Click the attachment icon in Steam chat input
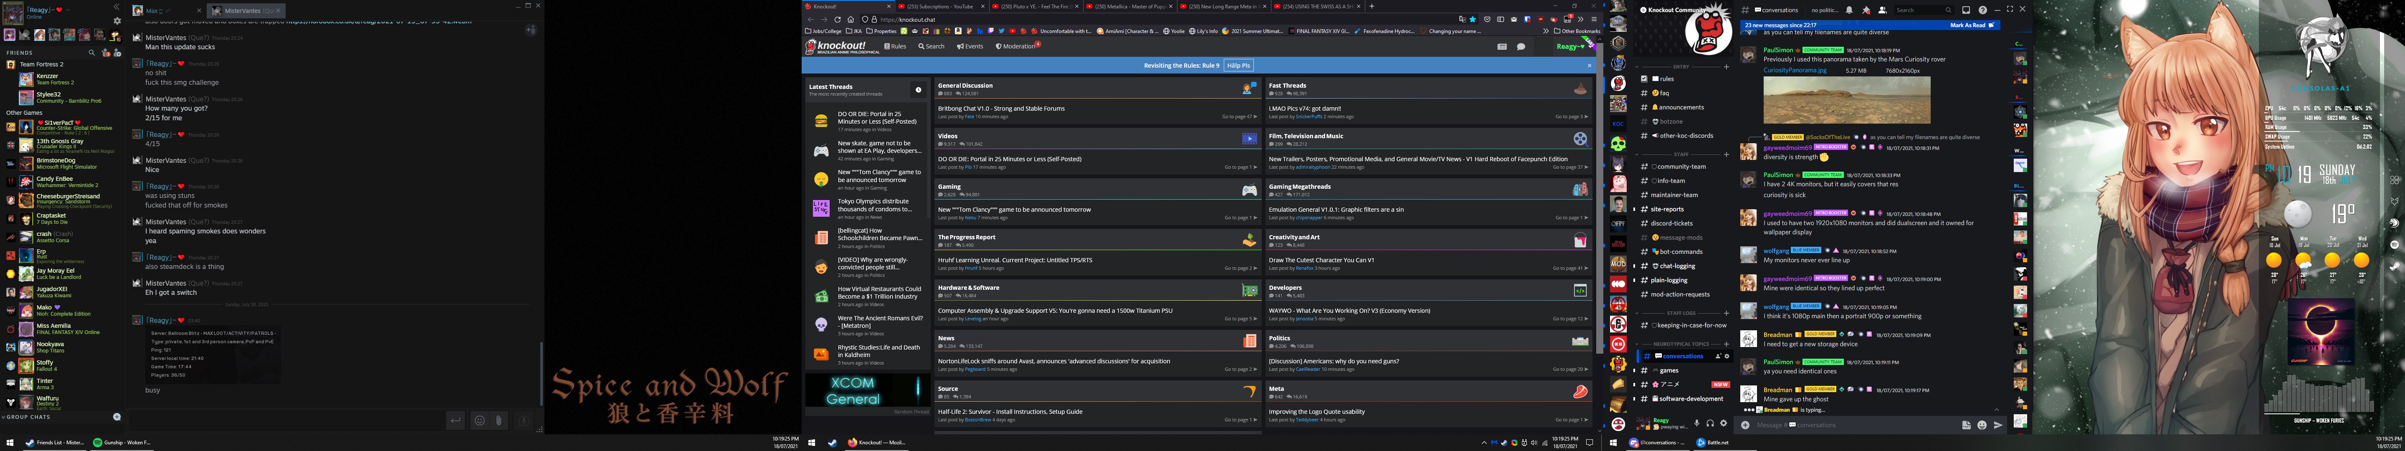The image size is (2405, 451). click(x=499, y=420)
